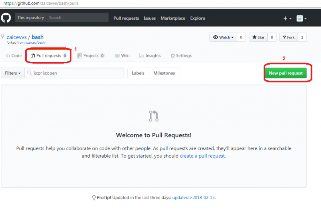Fork the bash repository
The height and width of the screenshot is (209, 321).
tap(288, 37)
